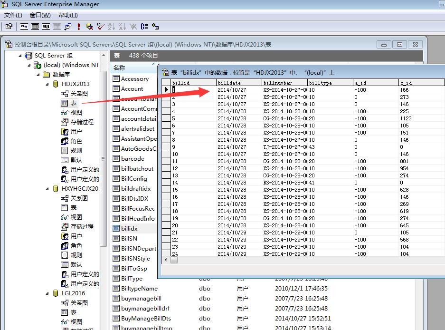Select the BillType table in the list
Image resolution: width=445 pixels, height=330 pixels.
(x=132, y=279)
